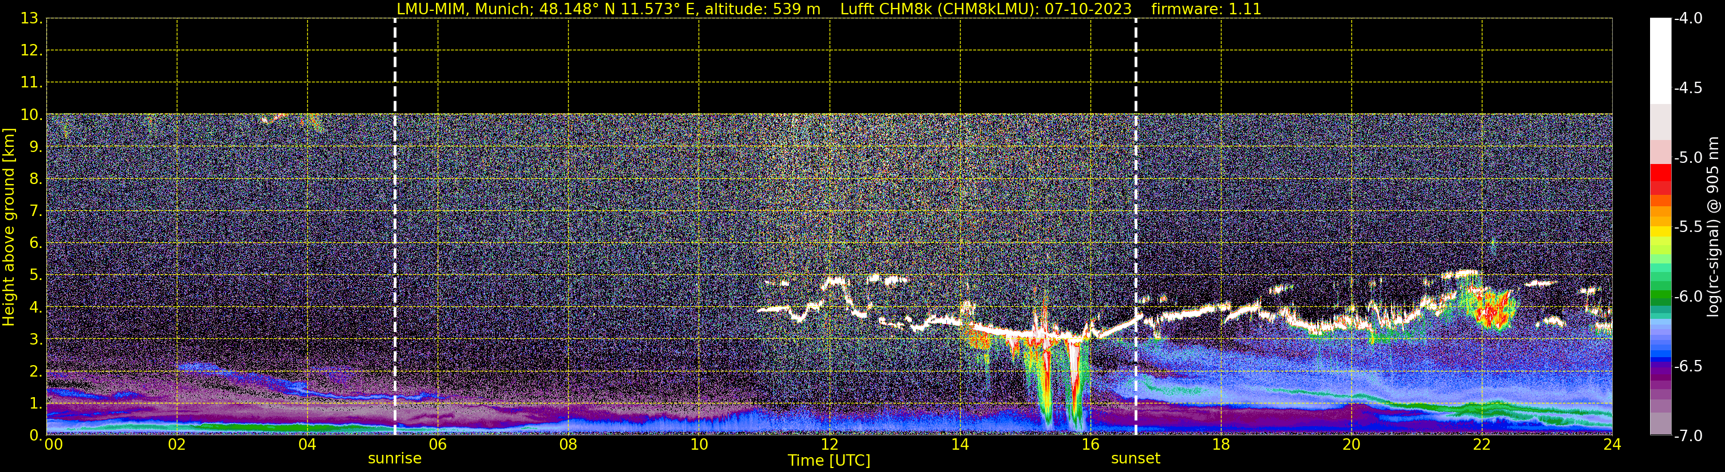The height and width of the screenshot is (472, 1725).
Task: Click the '12' time axis tick label
Action: coord(830,445)
